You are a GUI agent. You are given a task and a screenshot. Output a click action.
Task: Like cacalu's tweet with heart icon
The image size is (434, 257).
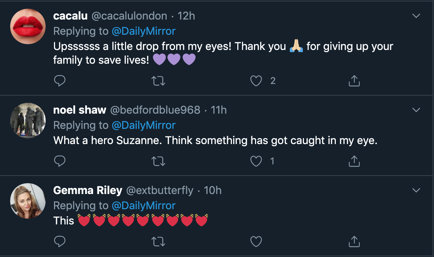pyautogui.click(x=256, y=81)
